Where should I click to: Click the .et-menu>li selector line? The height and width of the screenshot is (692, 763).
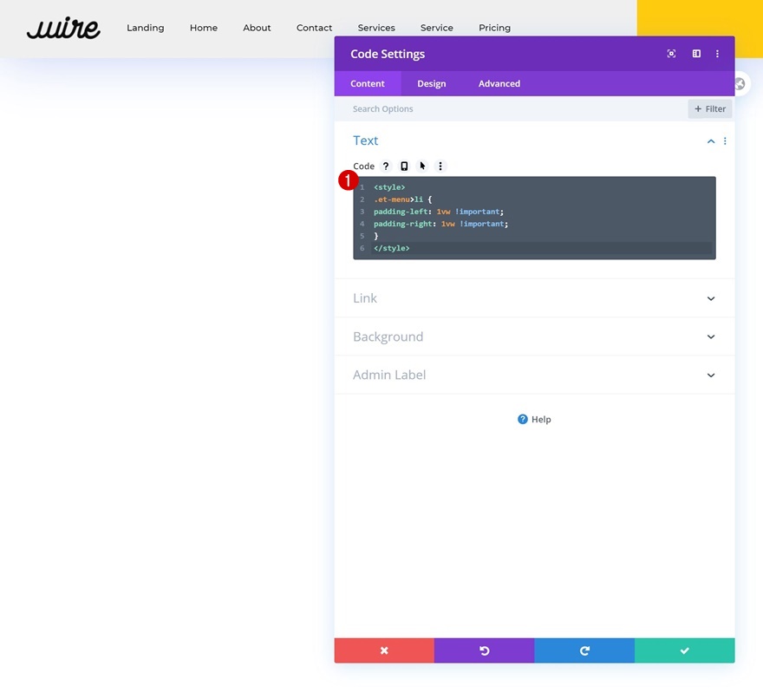tap(402, 199)
